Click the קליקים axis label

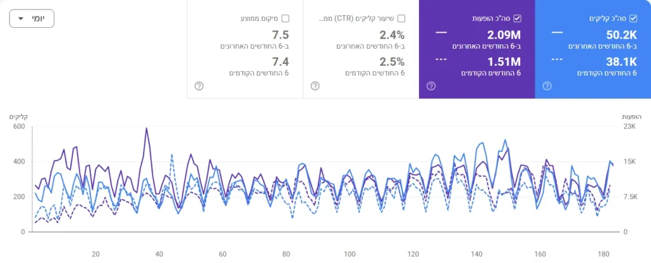tap(18, 117)
